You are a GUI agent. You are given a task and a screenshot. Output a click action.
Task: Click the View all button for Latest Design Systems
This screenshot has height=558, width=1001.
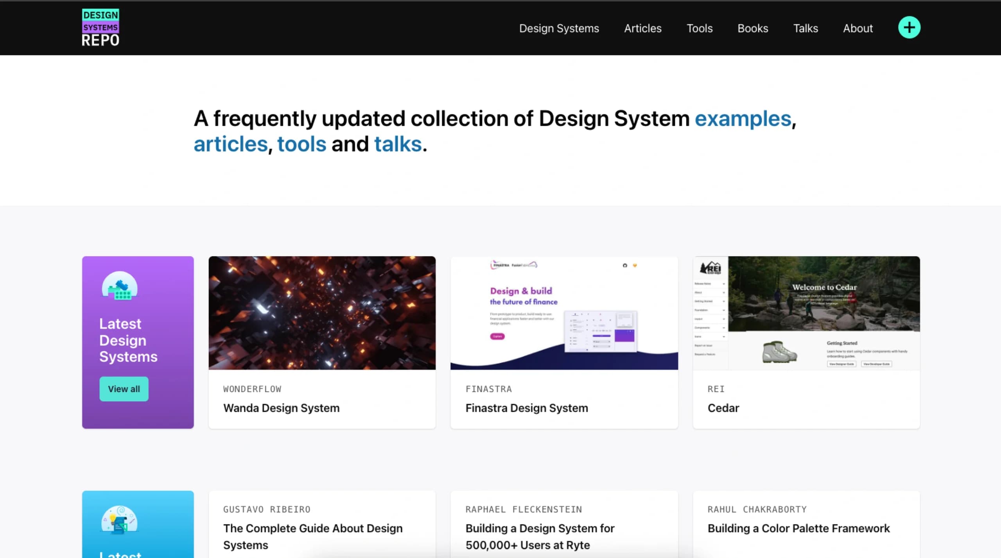tap(124, 389)
